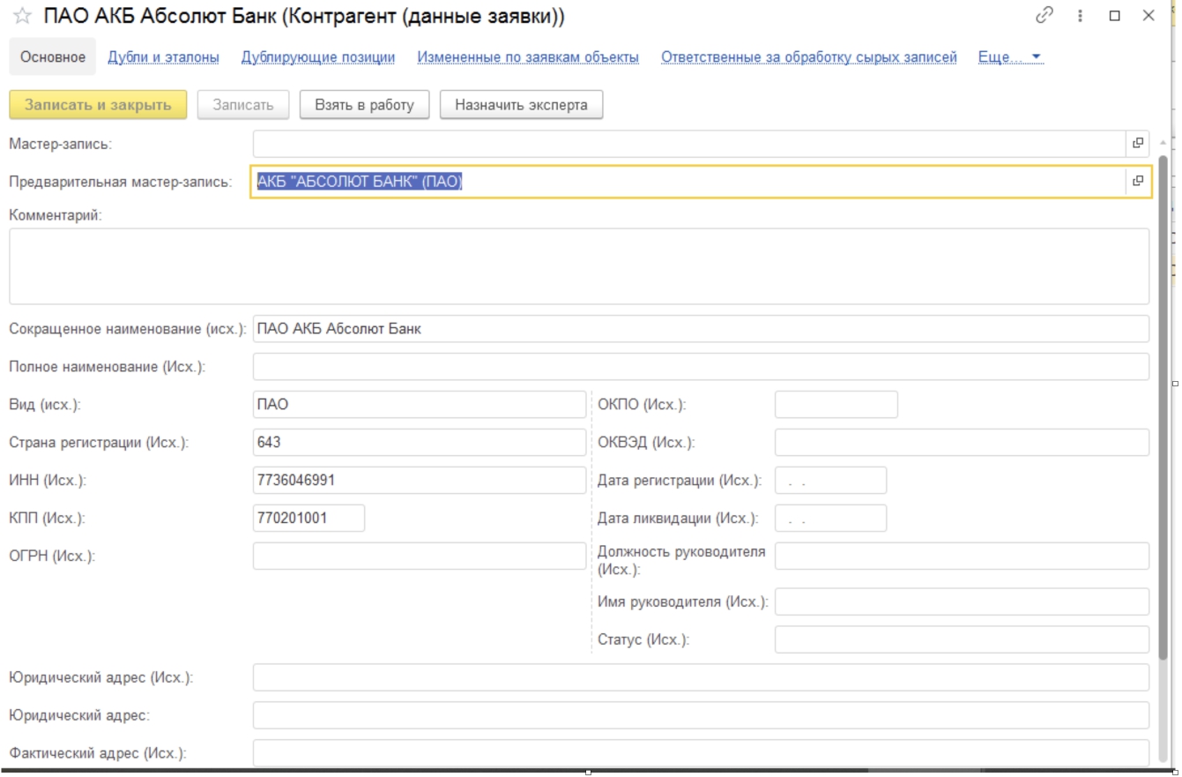This screenshot has width=1182, height=777.
Task: Click the КПП (Исх.) field
Action: (x=309, y=518)
